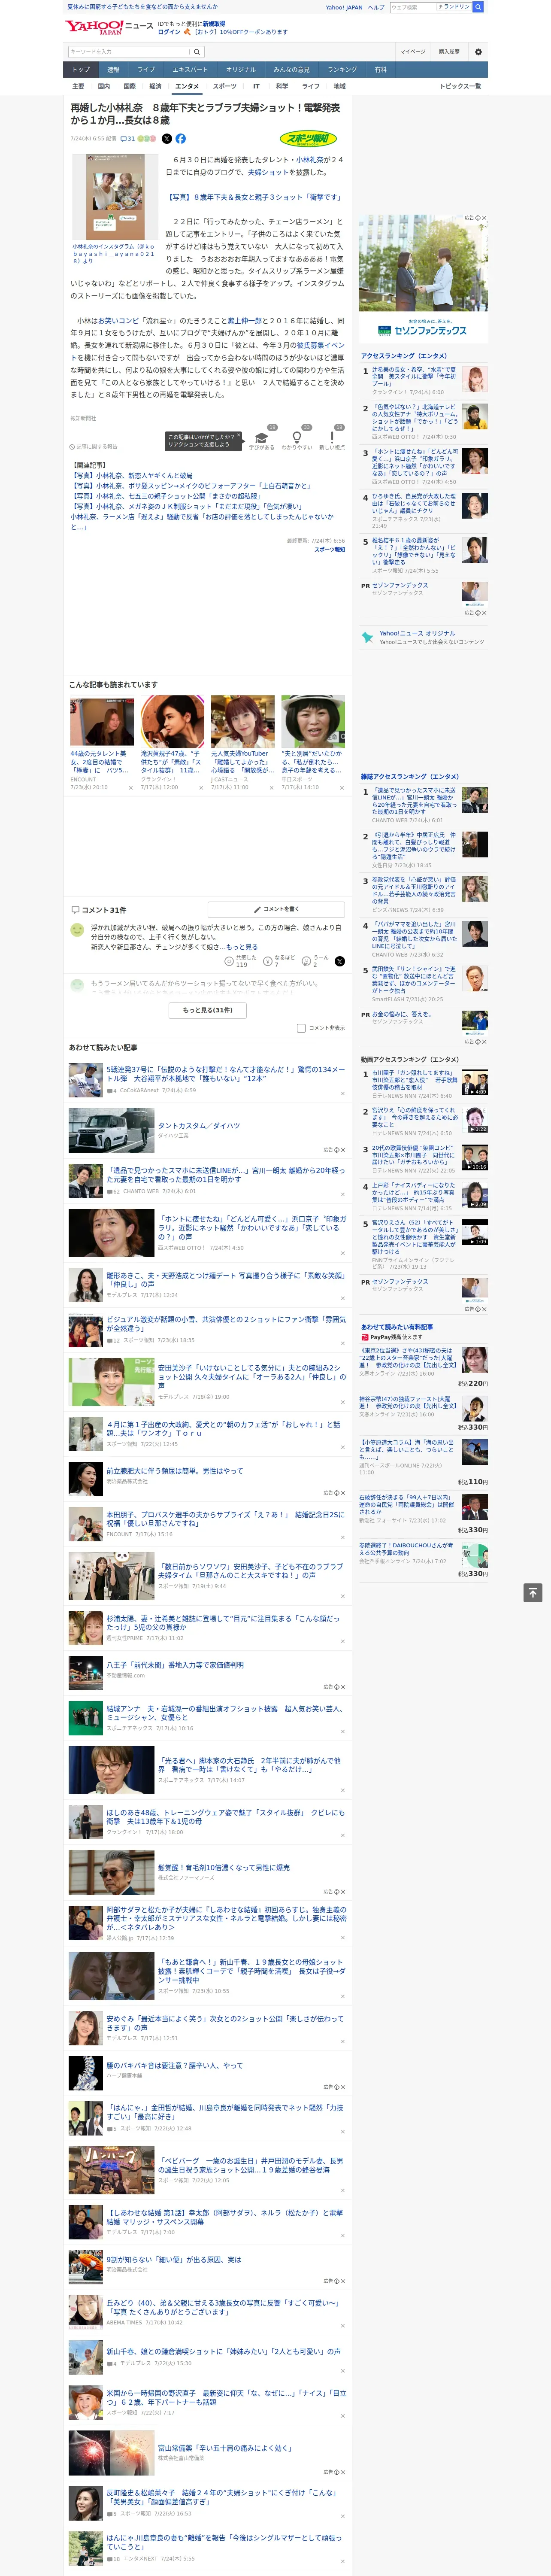Select the 国内 category

[103, 86]
